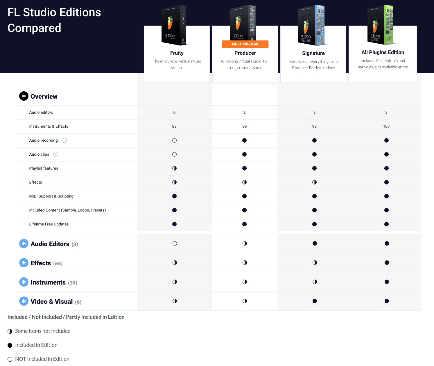Image resolution: width=434 pixels, height=366 pixels.
Task: Expand the Instruments (35) section
Action: (x=24, y=282)
